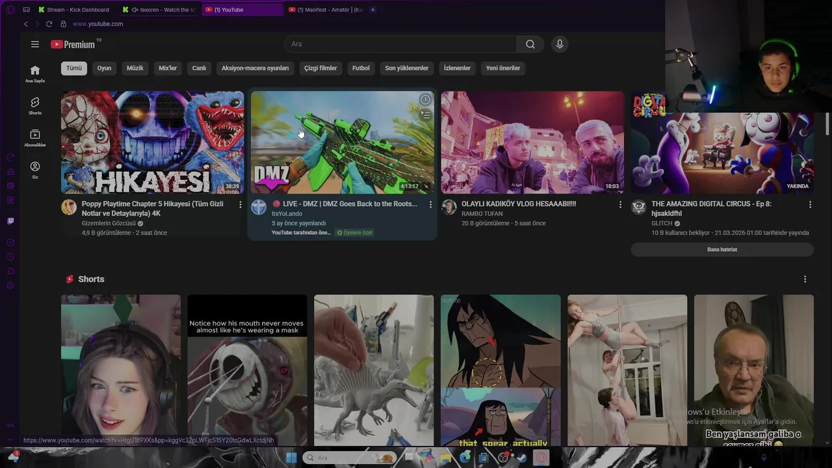Unmute the texoren tab audio icon

pos(135,10)
